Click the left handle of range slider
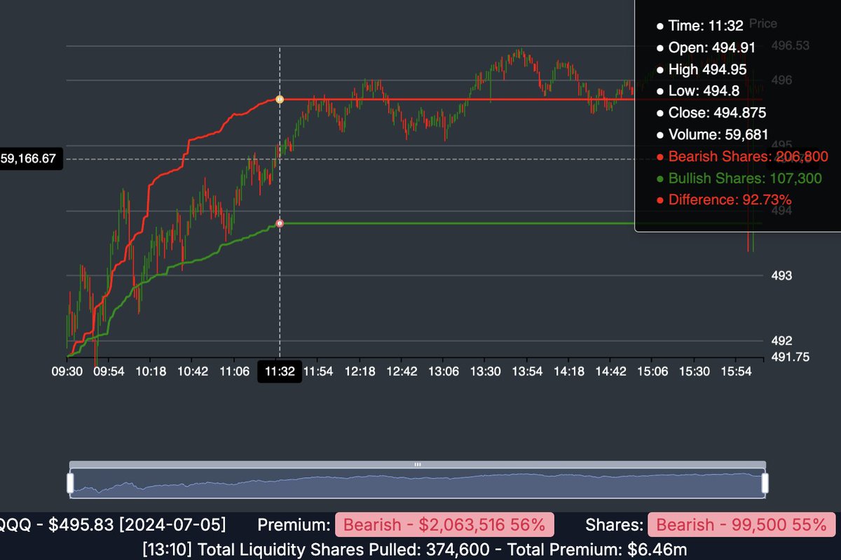The width and height of the screenshot is (841, 560). [70, 483]
